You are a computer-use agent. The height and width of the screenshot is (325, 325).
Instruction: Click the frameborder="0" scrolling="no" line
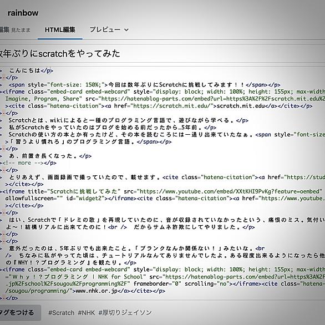pos(165,284)
